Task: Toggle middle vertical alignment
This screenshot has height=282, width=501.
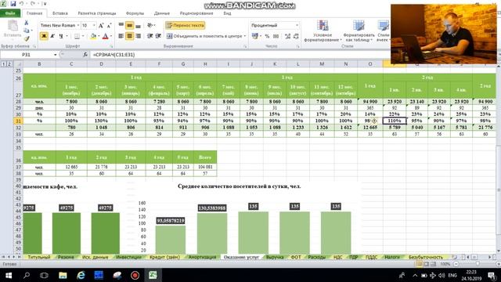Action: [x=129, y=25]
